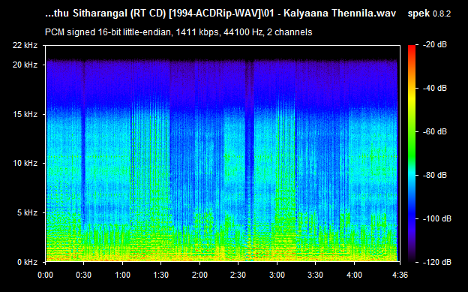The image size is (468, 292).
Task: Click the 22 kHz frequency label
Action: pyautogui.click(x=25, y=46)
